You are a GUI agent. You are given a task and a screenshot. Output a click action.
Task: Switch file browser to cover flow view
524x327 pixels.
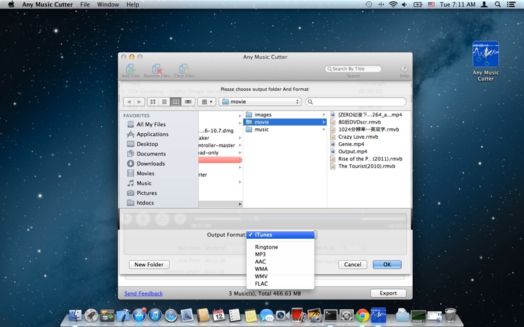pos(188,102)
